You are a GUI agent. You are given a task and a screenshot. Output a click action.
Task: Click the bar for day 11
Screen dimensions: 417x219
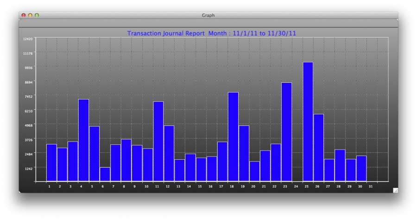[x=158, y=141]
